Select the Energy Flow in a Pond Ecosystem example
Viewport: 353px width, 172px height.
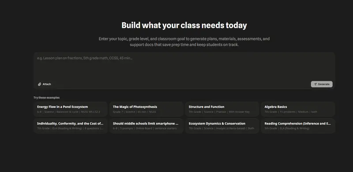pos(71,109)
